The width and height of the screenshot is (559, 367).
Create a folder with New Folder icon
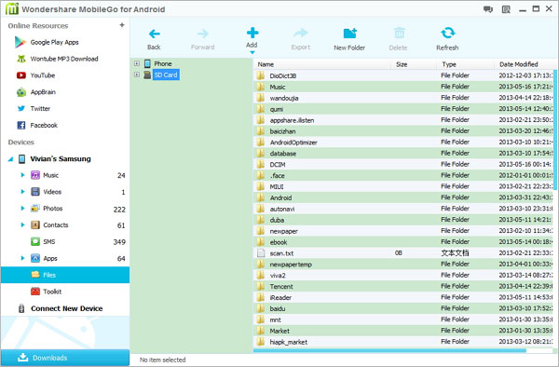pyautogui.click(x=349, y=34)
